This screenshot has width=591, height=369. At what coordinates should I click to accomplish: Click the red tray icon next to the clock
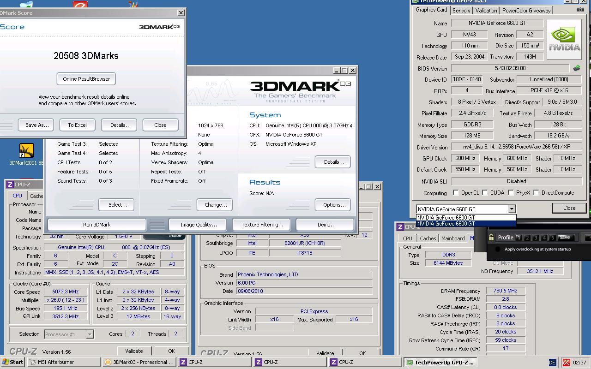(x=566, y=363)
